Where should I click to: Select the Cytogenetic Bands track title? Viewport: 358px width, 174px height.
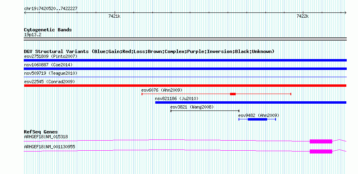point(48,30)
